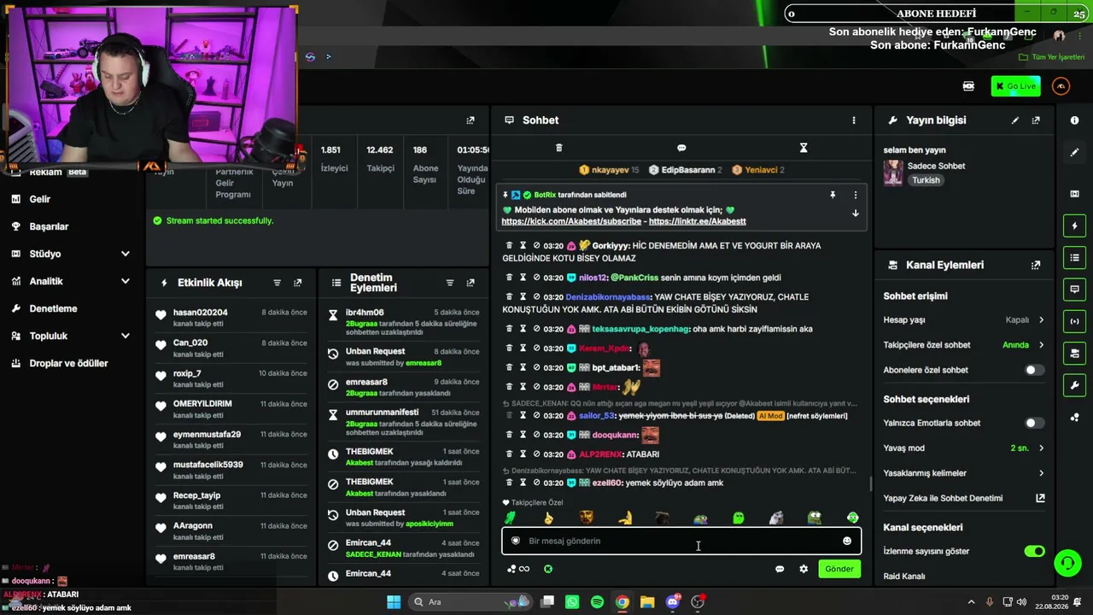Screen dimensions: 1093x615
Task: Click the list icon in right rail
Action: point(1074,258)
